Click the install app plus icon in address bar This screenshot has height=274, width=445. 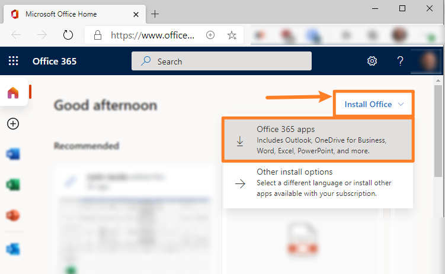tap(210, 35)
